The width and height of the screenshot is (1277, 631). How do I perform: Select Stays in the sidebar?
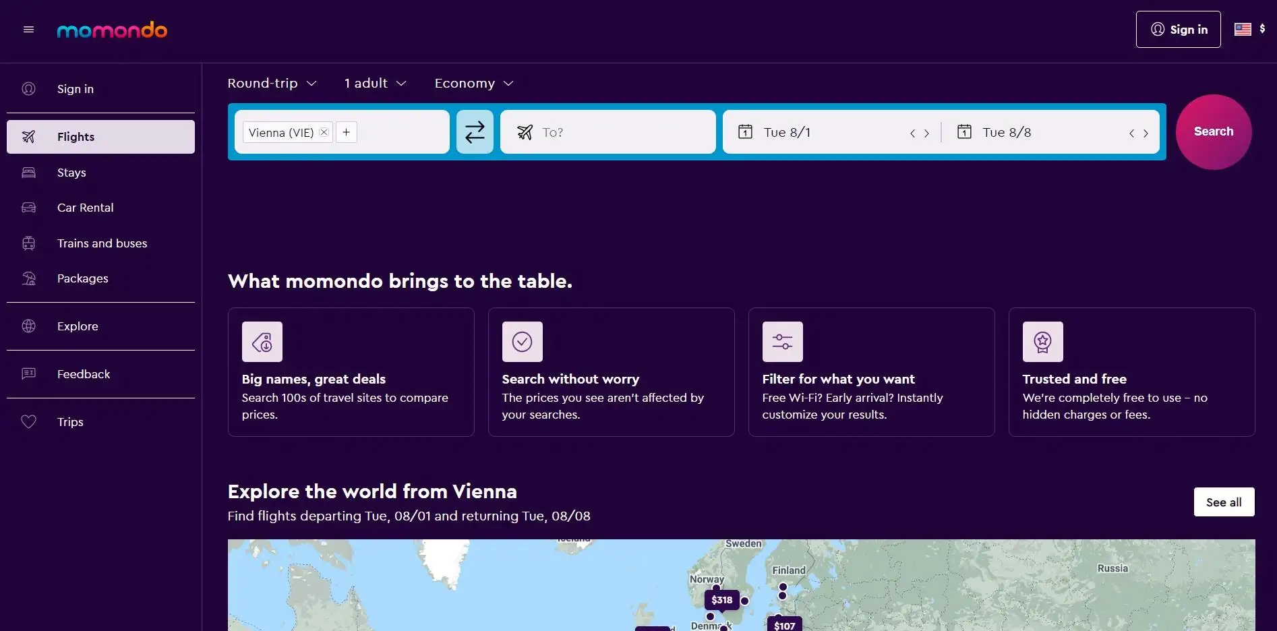tap(71, 173)
